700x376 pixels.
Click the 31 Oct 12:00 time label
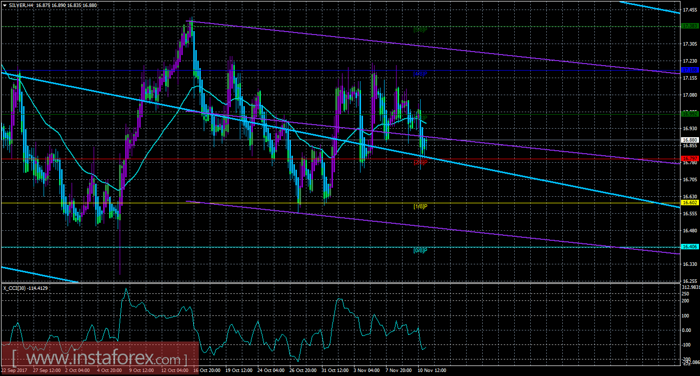(x=336, y=370)
